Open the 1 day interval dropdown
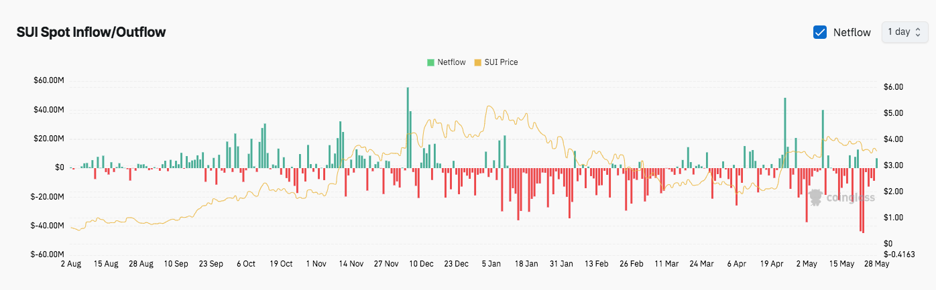Image resolution: width=936 pixels, height=290 pixels. coord(904,32)
